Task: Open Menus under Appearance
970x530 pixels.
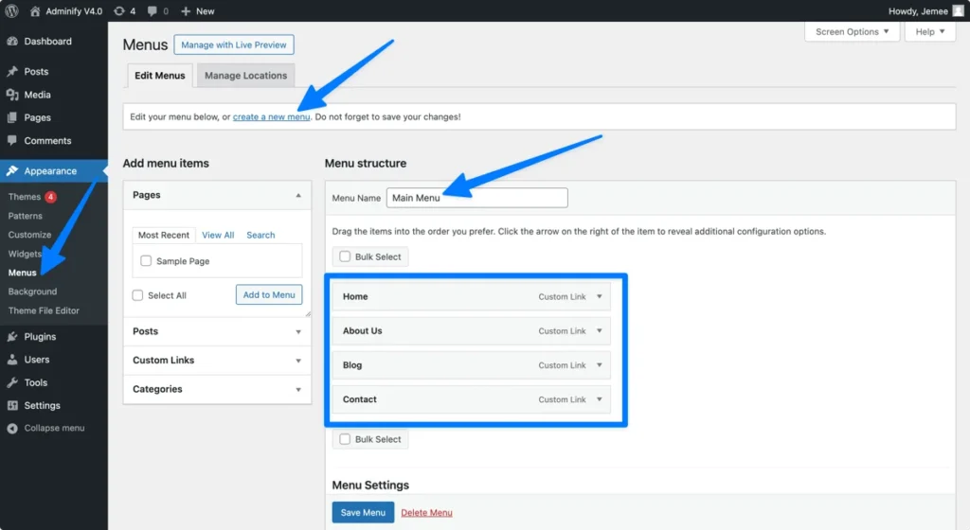Action: click(23, 273)
